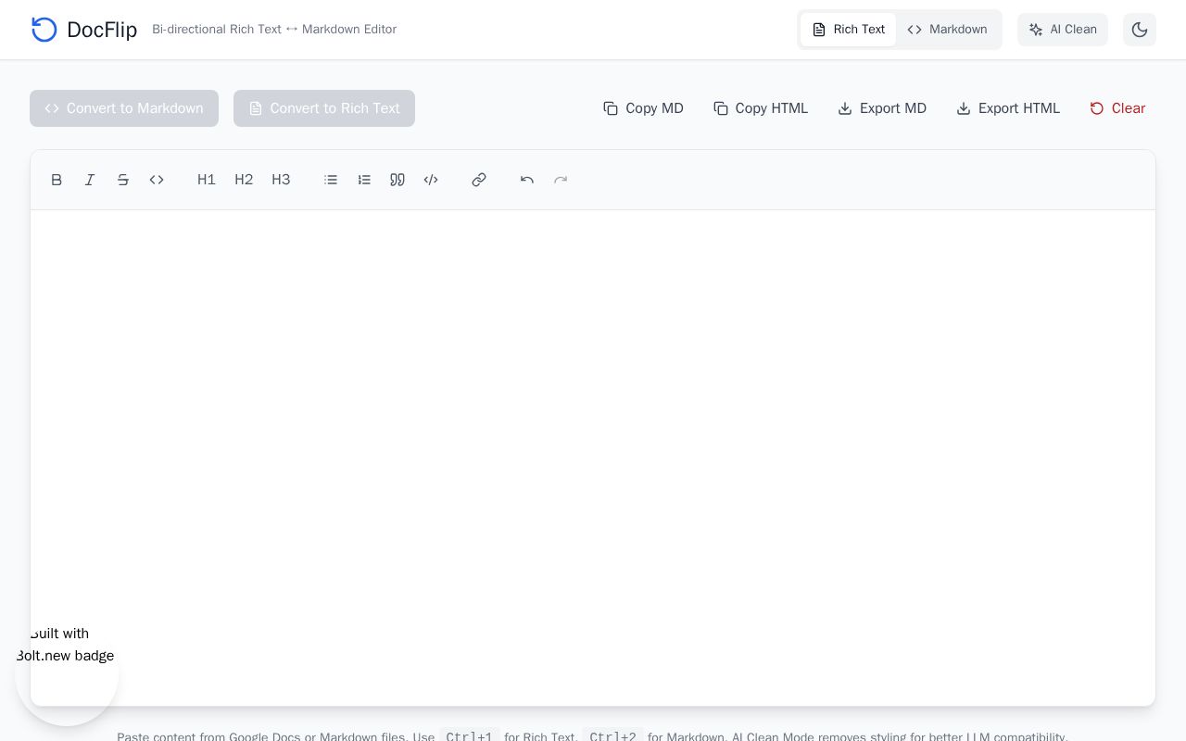The width and height of the screenshot is (1186, 741).
Task: Insert a blockquote
Action: coord(397,180)
